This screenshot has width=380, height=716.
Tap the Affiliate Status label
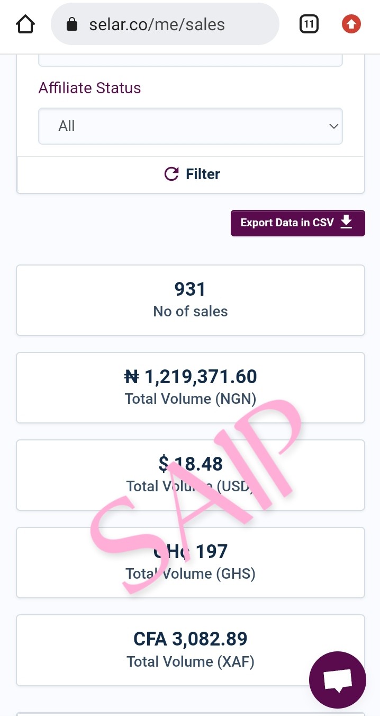(x=89, y=88)
